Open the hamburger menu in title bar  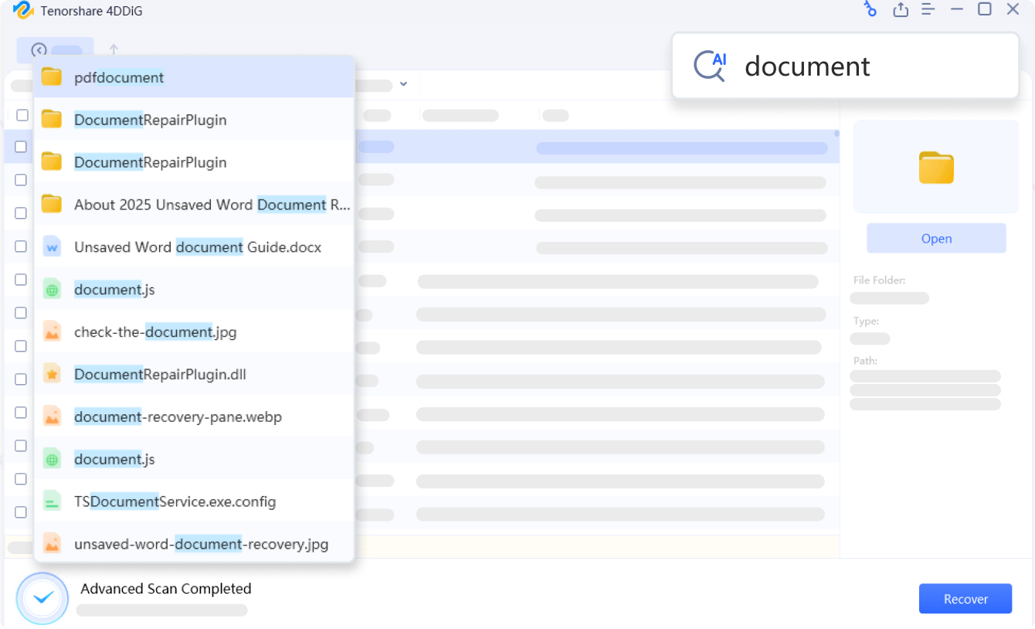(928, 10)
